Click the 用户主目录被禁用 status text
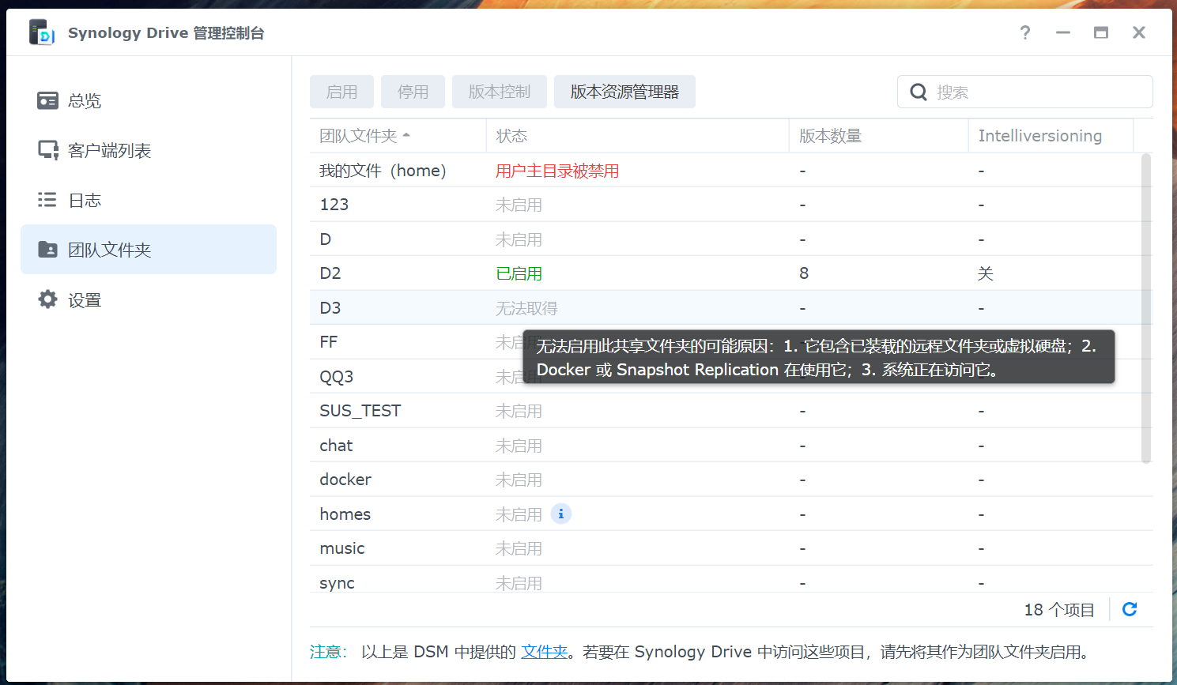Screen dimensions: 1177x685 557,171
